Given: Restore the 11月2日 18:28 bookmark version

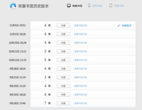Looking at the screenshot, I should pos(63,34).
